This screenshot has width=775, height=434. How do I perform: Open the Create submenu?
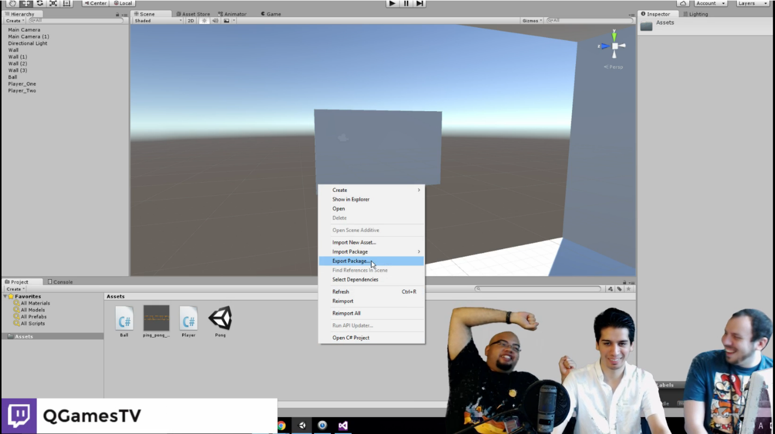371,190
